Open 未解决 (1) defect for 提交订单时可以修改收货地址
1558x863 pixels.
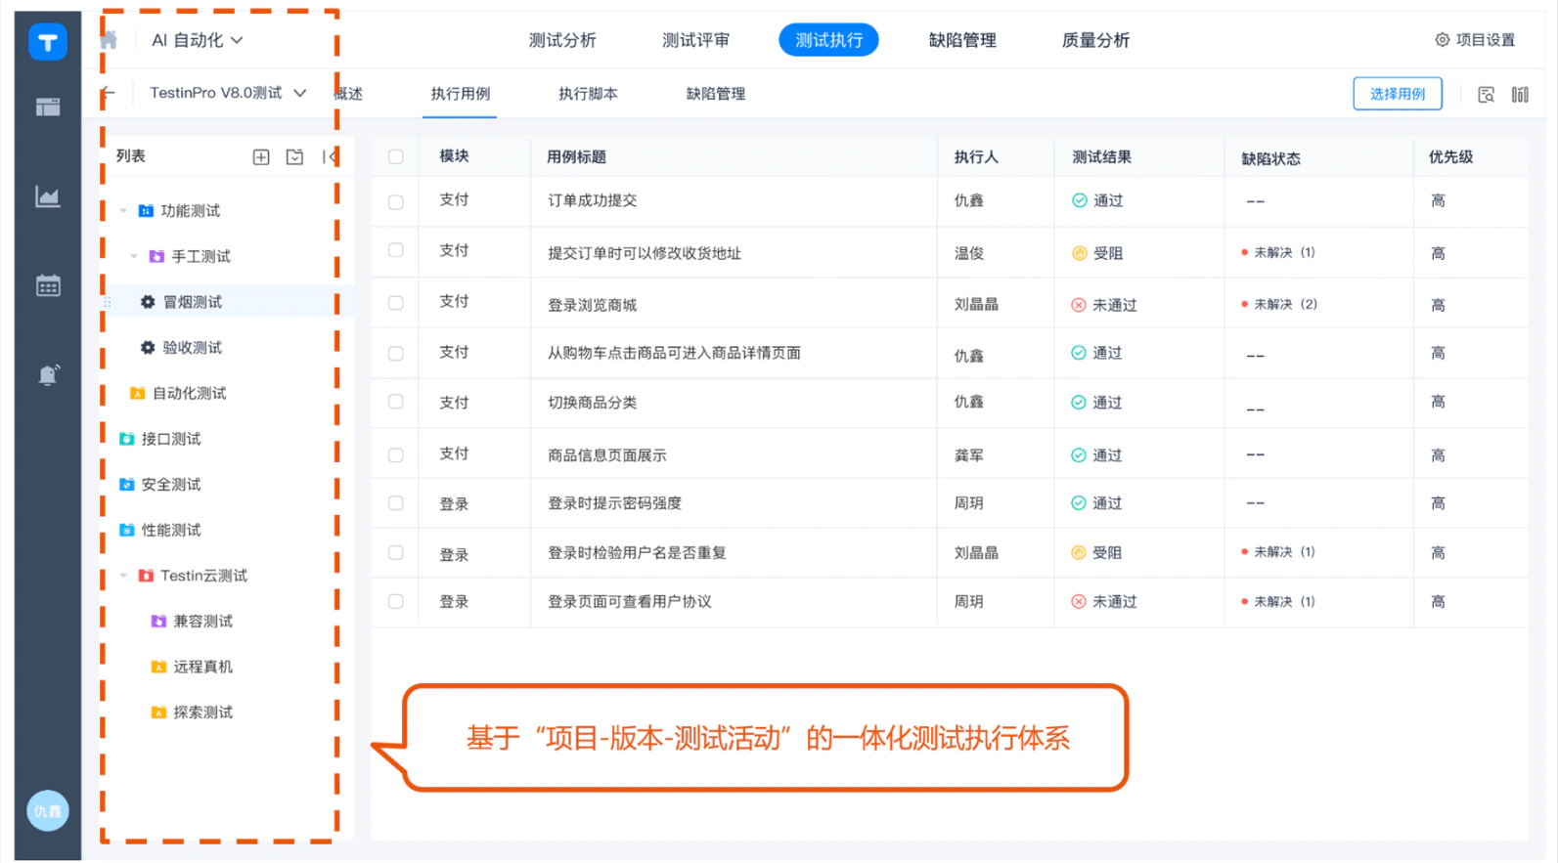(x=1278, y=252)
